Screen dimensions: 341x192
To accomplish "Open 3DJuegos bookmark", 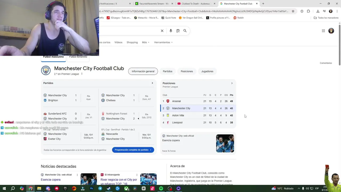I will [x=119, y=18].
